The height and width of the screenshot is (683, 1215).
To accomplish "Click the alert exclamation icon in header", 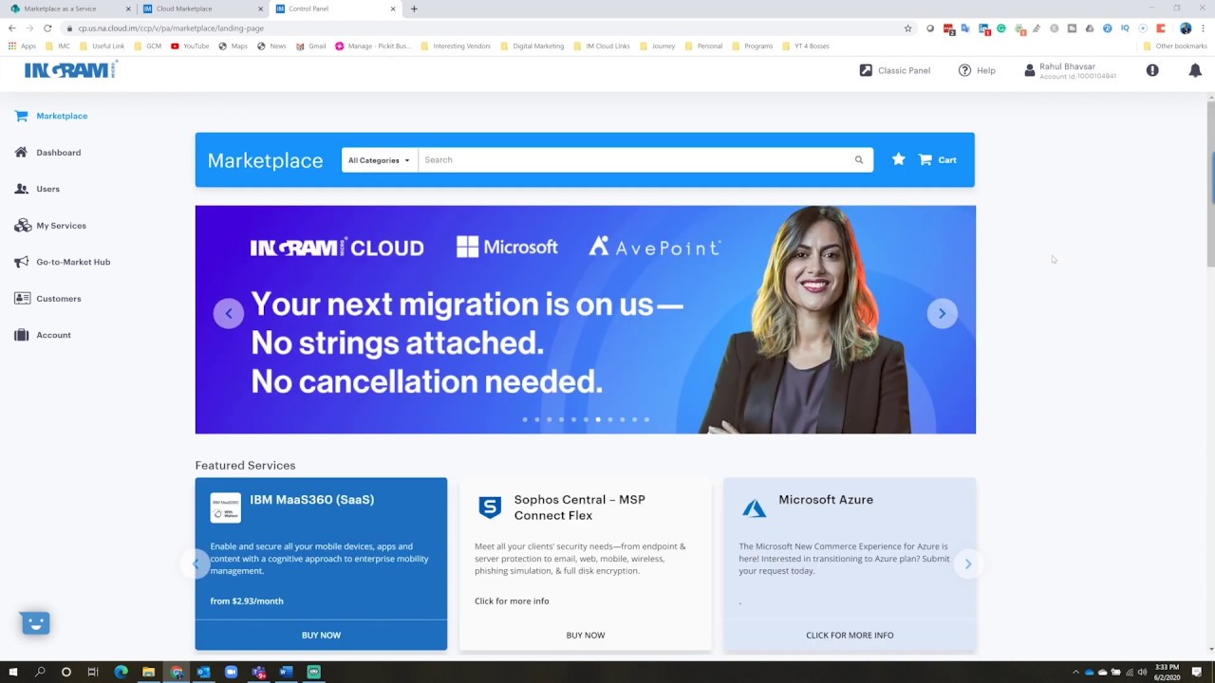I will pos(1152,70).
